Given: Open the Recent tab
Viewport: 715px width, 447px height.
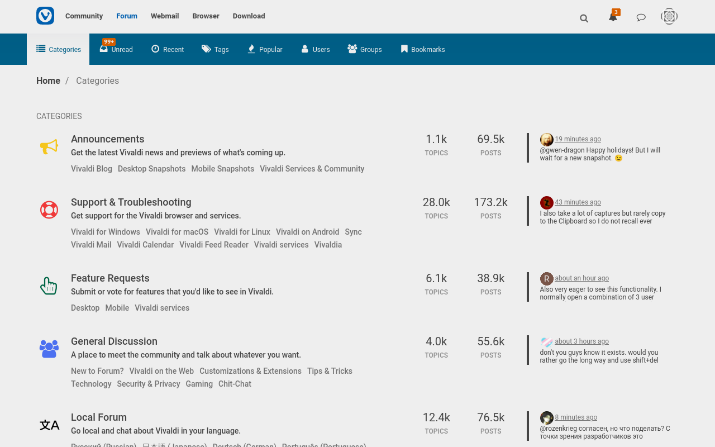Looking at the screenshot, I should (x=167, y=49).
